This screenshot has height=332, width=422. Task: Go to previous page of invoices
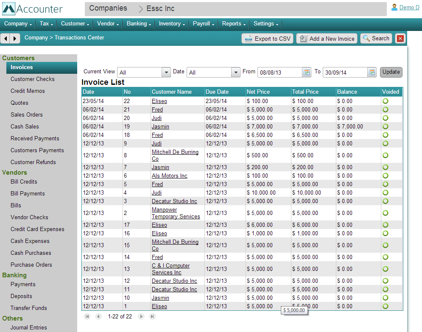(x=98, y=316)
